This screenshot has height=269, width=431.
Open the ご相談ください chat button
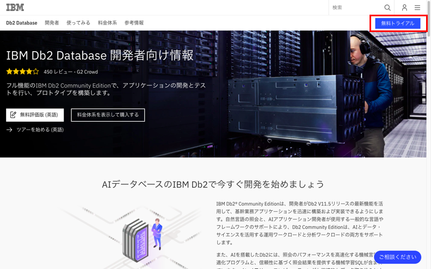coord(397,257)
